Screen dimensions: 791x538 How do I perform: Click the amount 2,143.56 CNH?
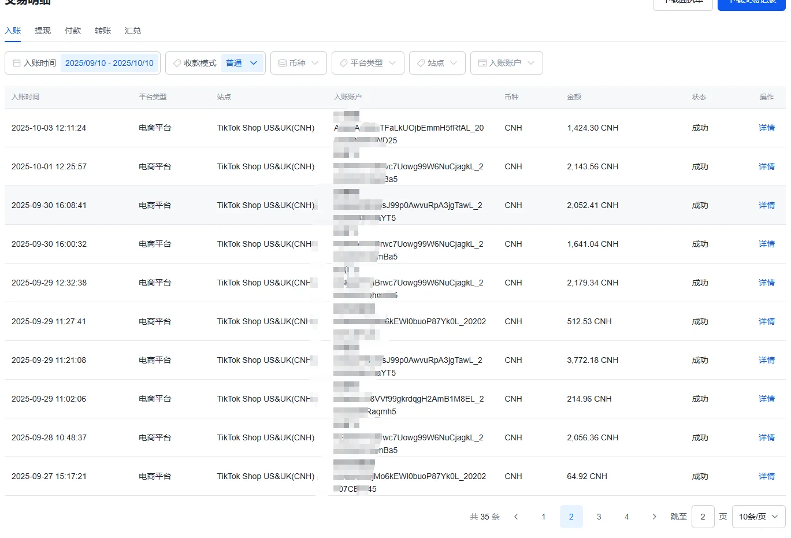click(x=593, y=166)
